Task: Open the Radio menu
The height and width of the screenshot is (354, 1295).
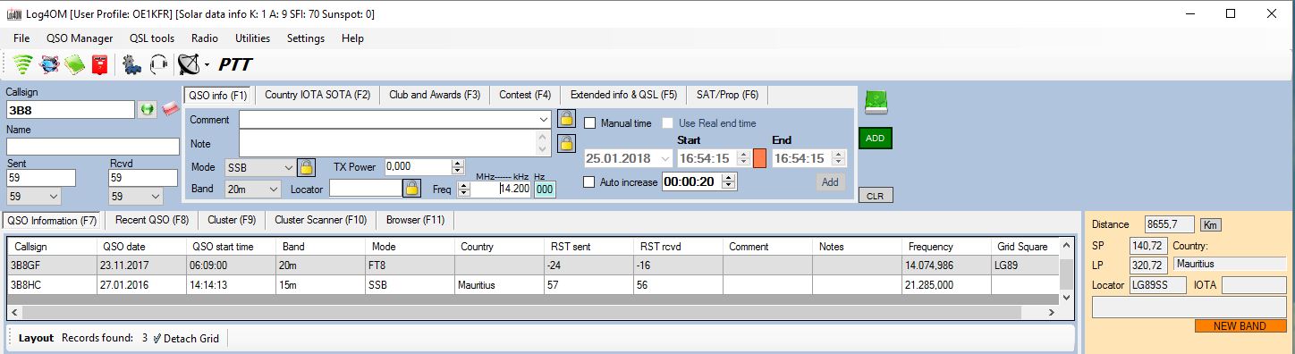Action: [x=205, y=38]
